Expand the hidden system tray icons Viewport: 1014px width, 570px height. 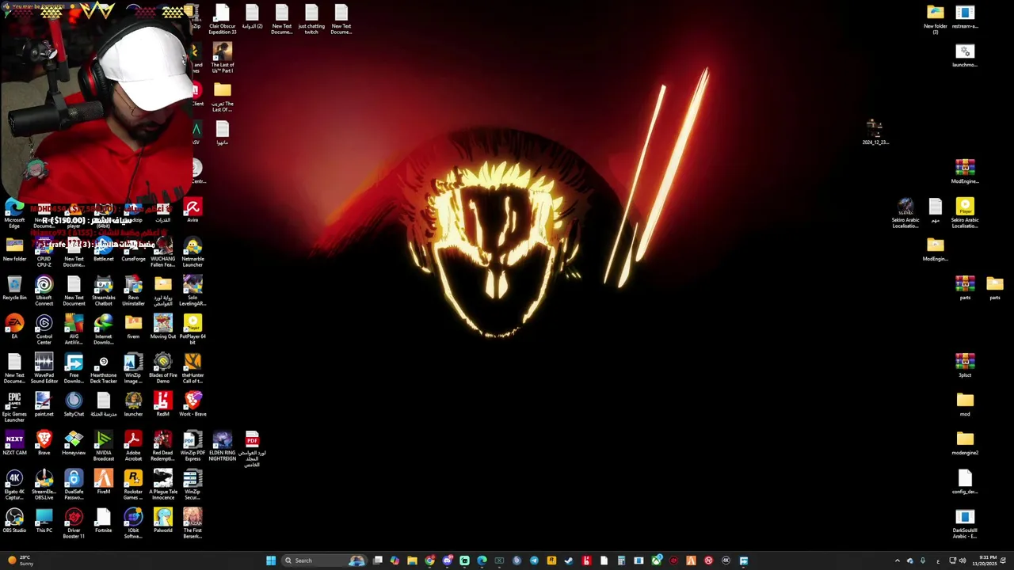[x=897, y=560]
